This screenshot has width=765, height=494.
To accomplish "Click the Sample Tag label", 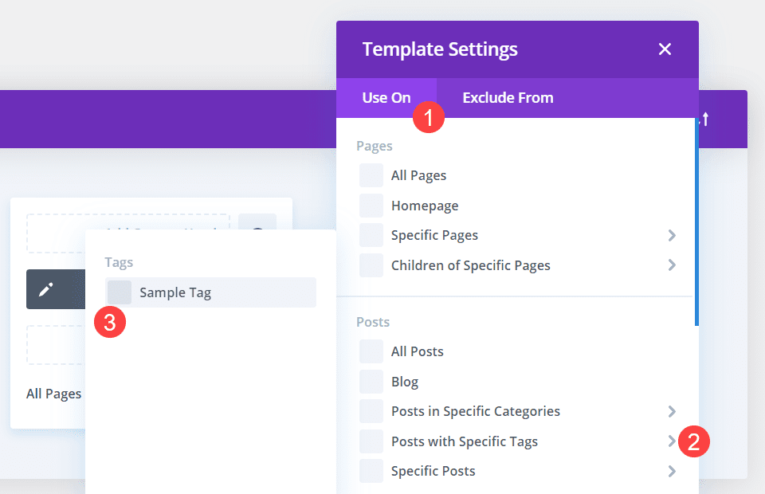I will 175,292.
